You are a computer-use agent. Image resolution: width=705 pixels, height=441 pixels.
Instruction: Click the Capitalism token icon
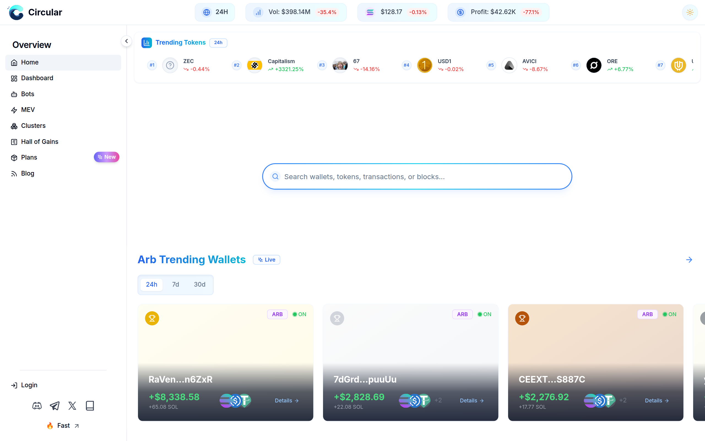tap(254, 65)
